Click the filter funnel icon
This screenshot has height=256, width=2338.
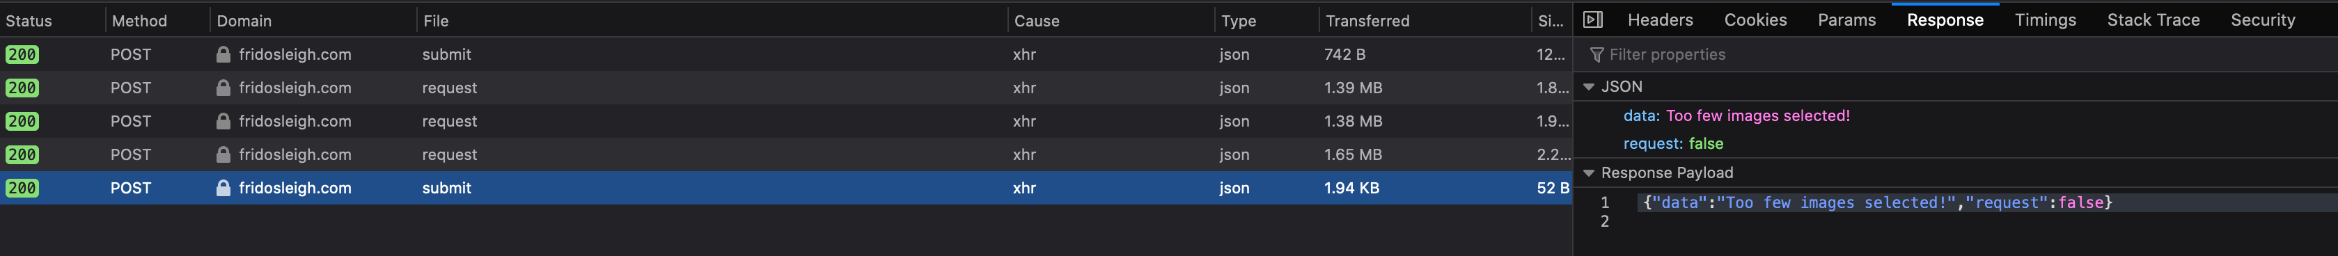(x=1596, y=56)
